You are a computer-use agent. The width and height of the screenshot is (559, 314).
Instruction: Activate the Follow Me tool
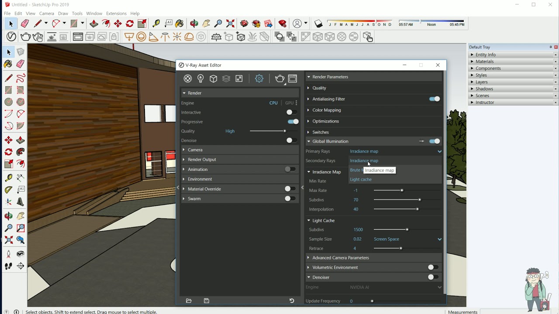pyautogui.click(x=21, y=152)
